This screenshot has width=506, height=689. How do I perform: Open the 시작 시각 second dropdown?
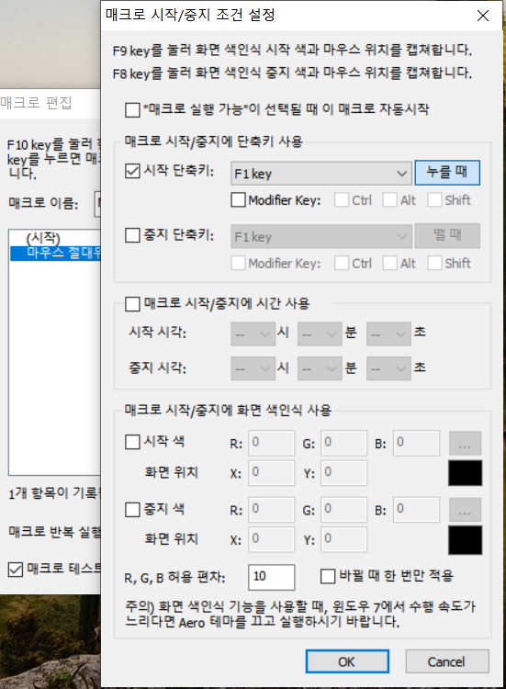pos(388,334)
